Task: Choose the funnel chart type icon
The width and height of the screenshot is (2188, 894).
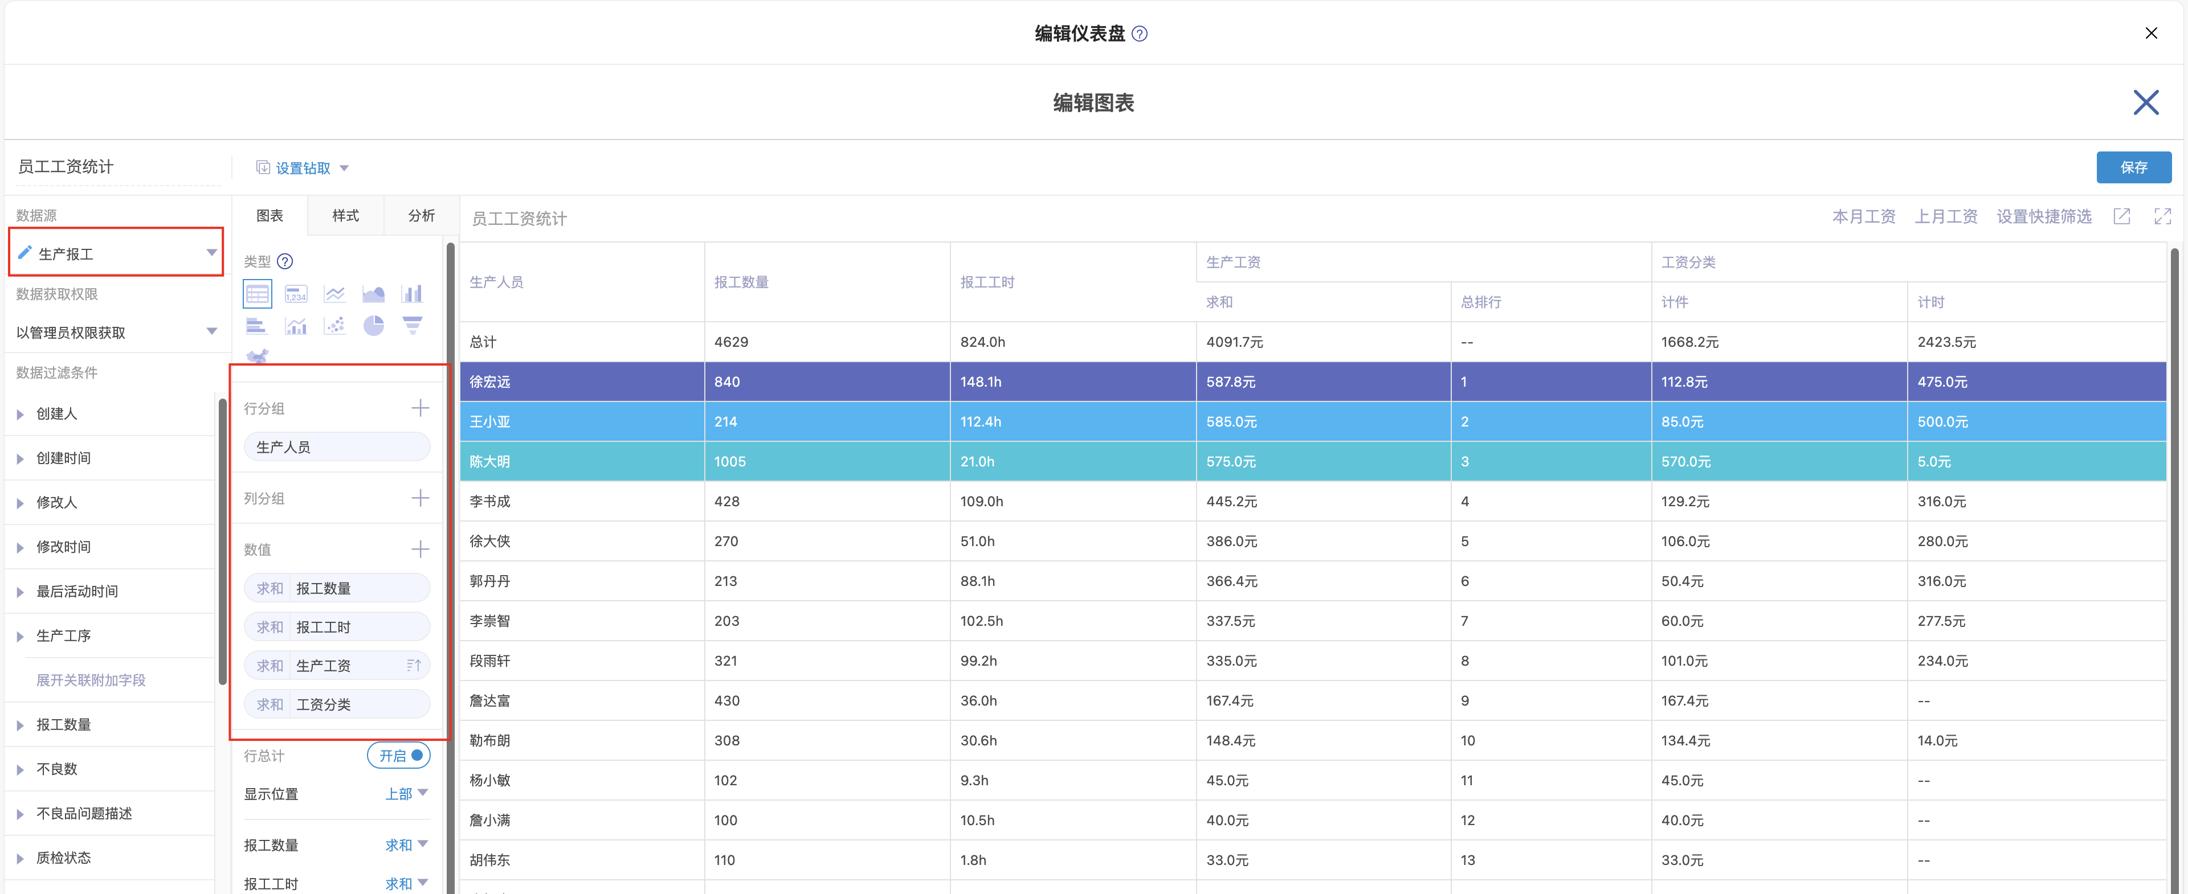Action: point(412,326)
